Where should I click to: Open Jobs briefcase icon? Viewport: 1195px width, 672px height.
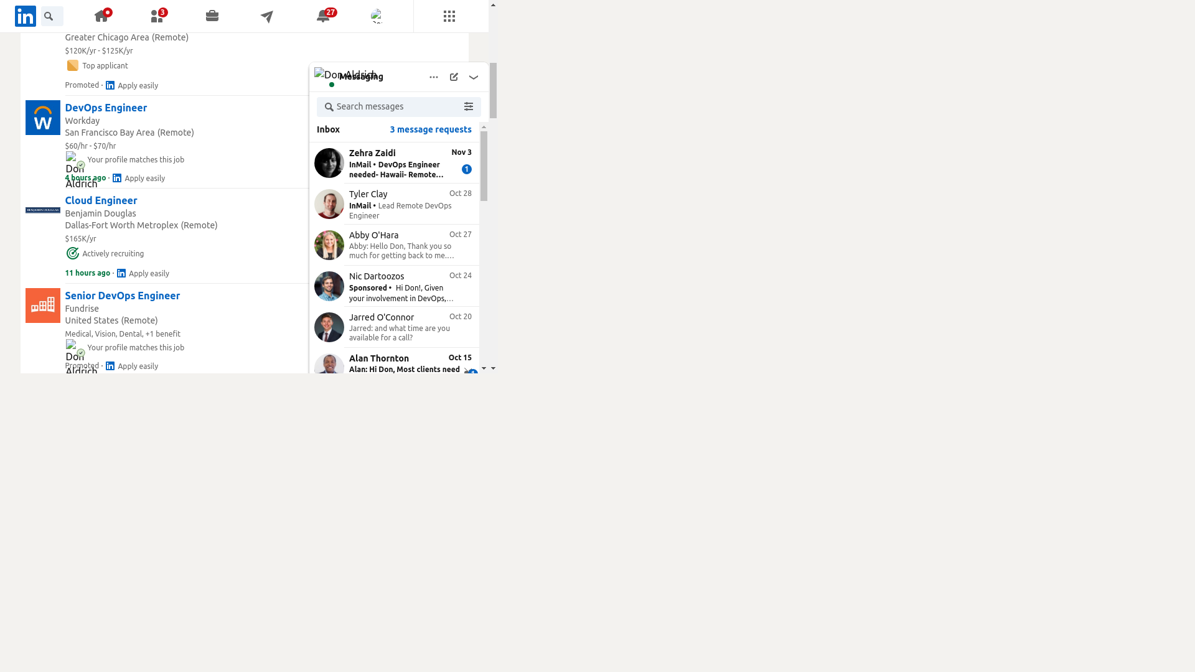click(x=212, y=16)
